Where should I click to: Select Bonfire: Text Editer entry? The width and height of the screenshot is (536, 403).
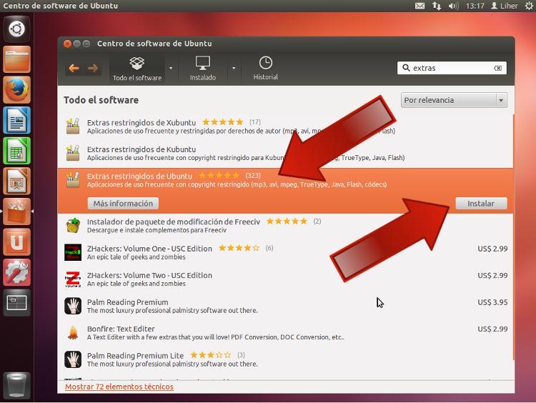coord(285,332)
